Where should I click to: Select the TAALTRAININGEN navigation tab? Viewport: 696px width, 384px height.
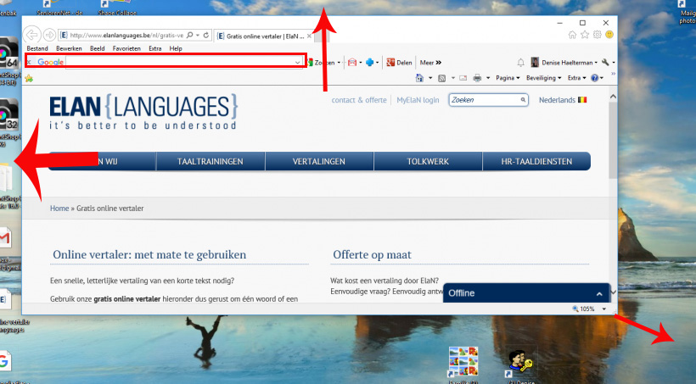pos(210,161)
